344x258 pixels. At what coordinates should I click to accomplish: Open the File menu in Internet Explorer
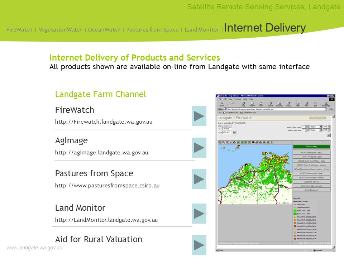coord(220,99)
